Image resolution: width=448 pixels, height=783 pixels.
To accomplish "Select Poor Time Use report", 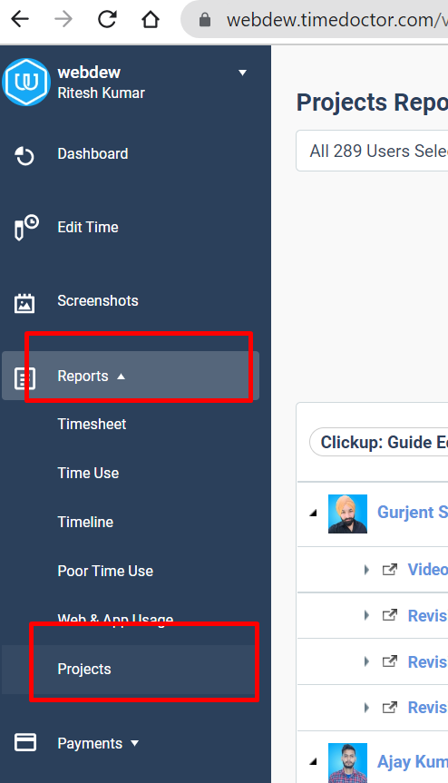I will tap(105, 571).
